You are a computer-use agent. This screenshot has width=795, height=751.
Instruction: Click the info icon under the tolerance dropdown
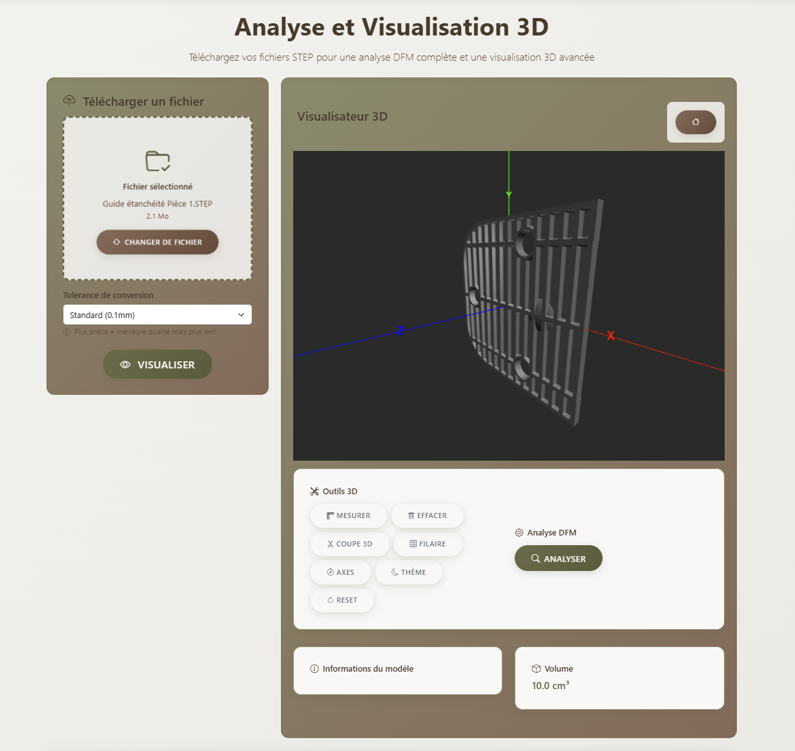tap(67, 332)
